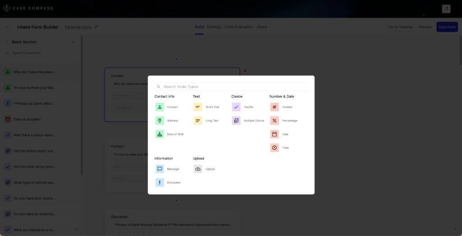Switch to the Build tab
This screenshot has height=236, width=462.
pos(199,27)
